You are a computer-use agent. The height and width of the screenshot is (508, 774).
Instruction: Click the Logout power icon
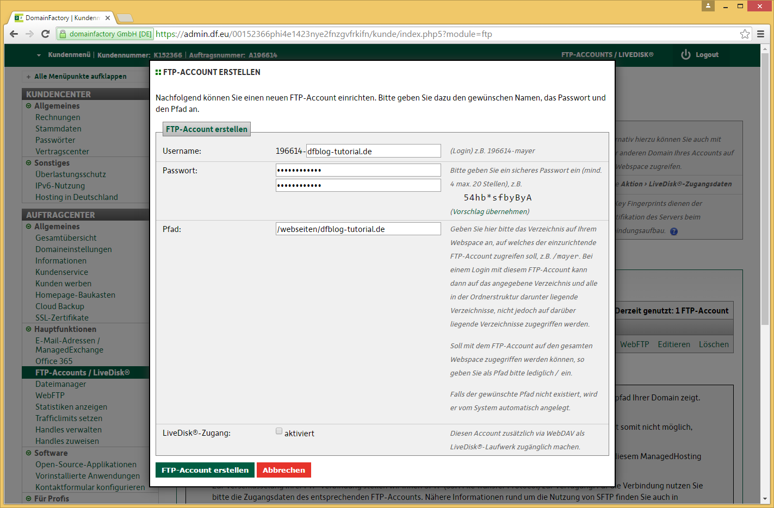click(686, 55)
